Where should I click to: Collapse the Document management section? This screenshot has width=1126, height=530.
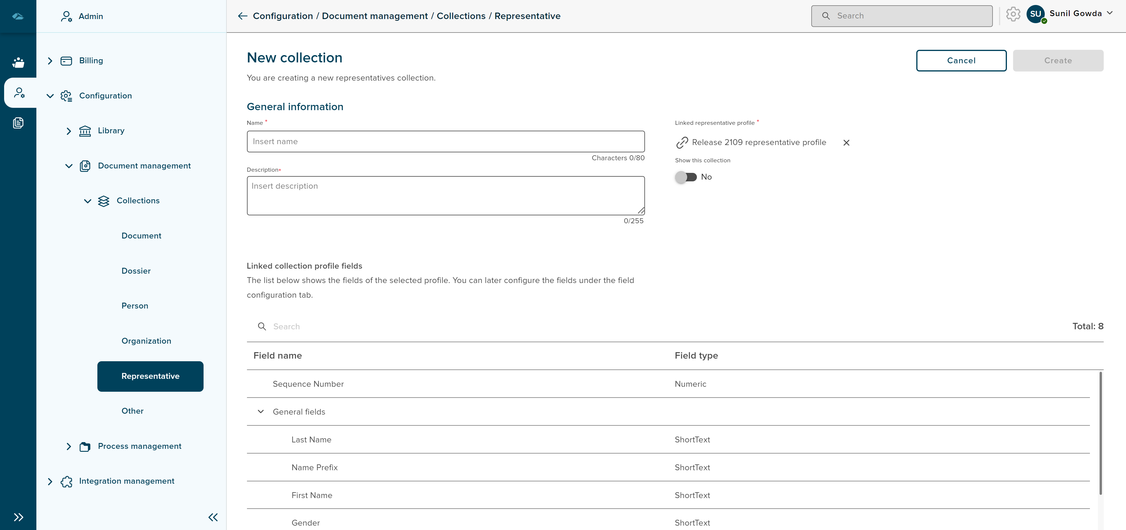click(x=69, y=166)
